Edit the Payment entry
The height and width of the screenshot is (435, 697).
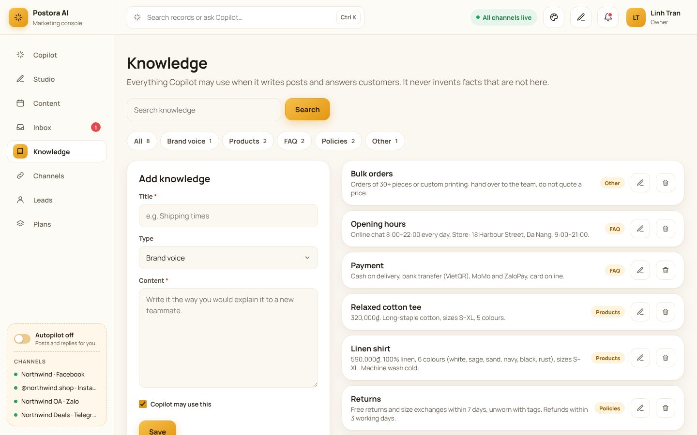[640, 270]
